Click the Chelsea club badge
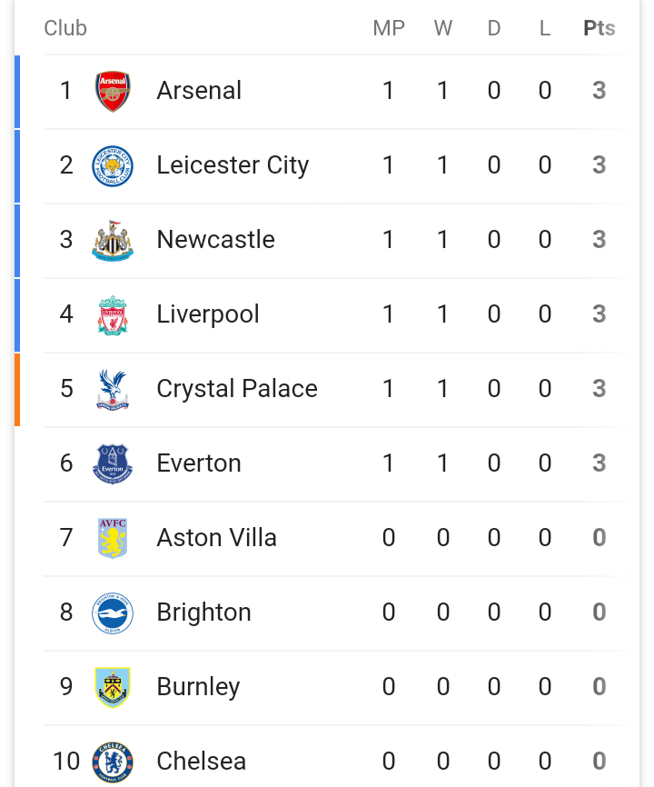This screenshot has width=654, height=787. click(x=113, y=762)
